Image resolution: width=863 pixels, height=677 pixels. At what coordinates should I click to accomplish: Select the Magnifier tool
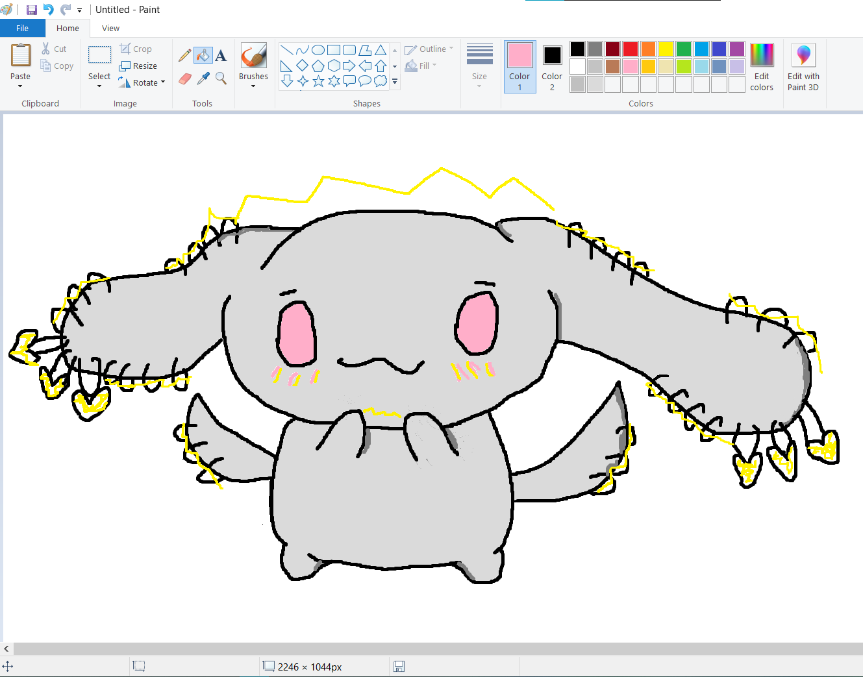tap(221, 79)
